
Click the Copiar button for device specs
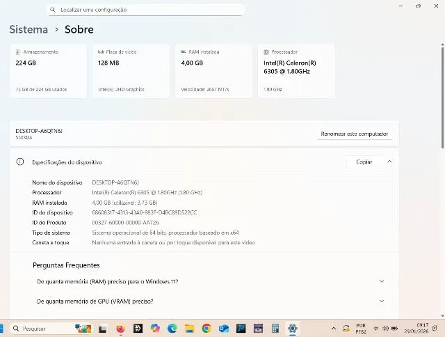point(364,162)
